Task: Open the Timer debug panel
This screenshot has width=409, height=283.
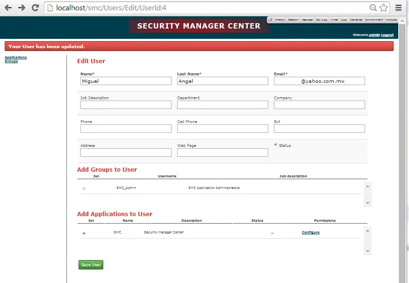Action: point(334,20)
